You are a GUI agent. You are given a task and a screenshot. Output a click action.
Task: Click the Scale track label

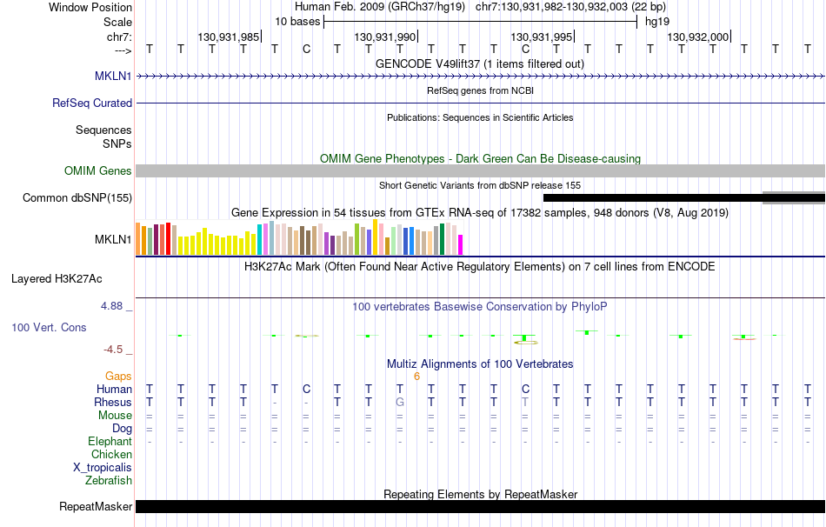[x=117, y=22]
